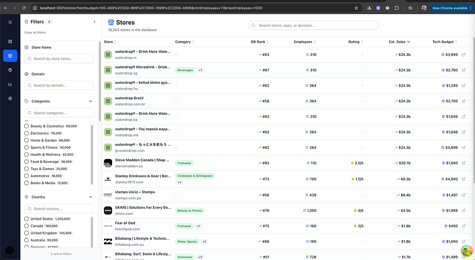Check the Australia country filter
Image resolution: width=475 pixels, height=260 pixels.
(26, 240)
